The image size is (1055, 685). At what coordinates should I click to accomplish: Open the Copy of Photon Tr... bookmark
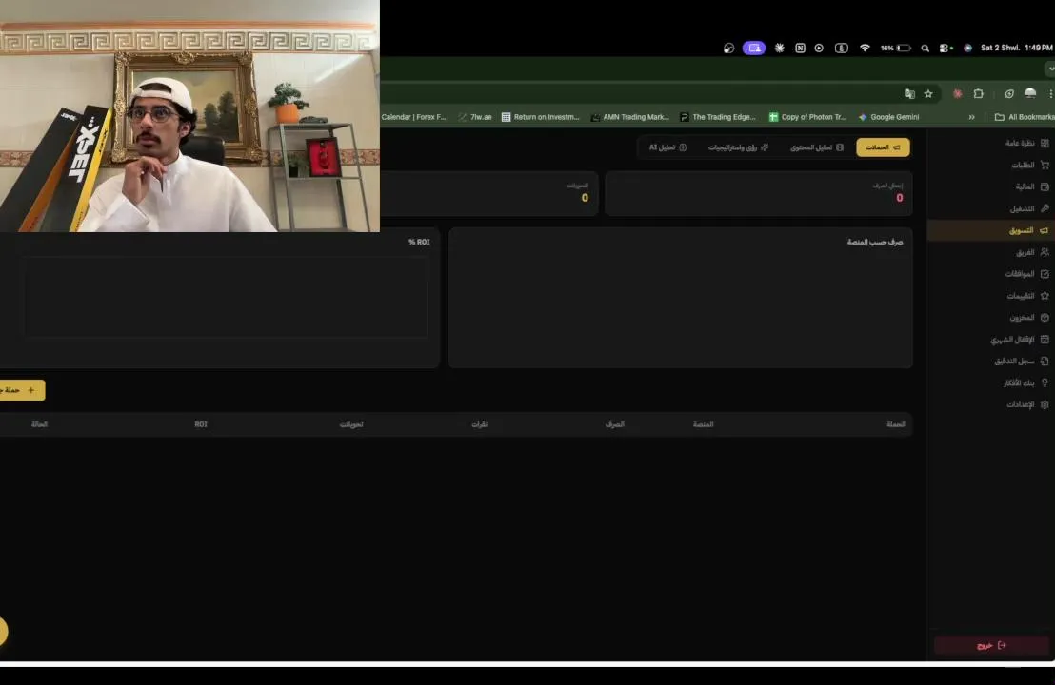coord(807,117)
